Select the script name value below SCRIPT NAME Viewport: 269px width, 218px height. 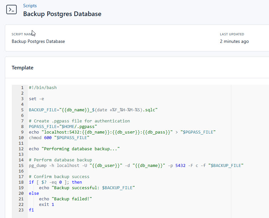point(38,41)
